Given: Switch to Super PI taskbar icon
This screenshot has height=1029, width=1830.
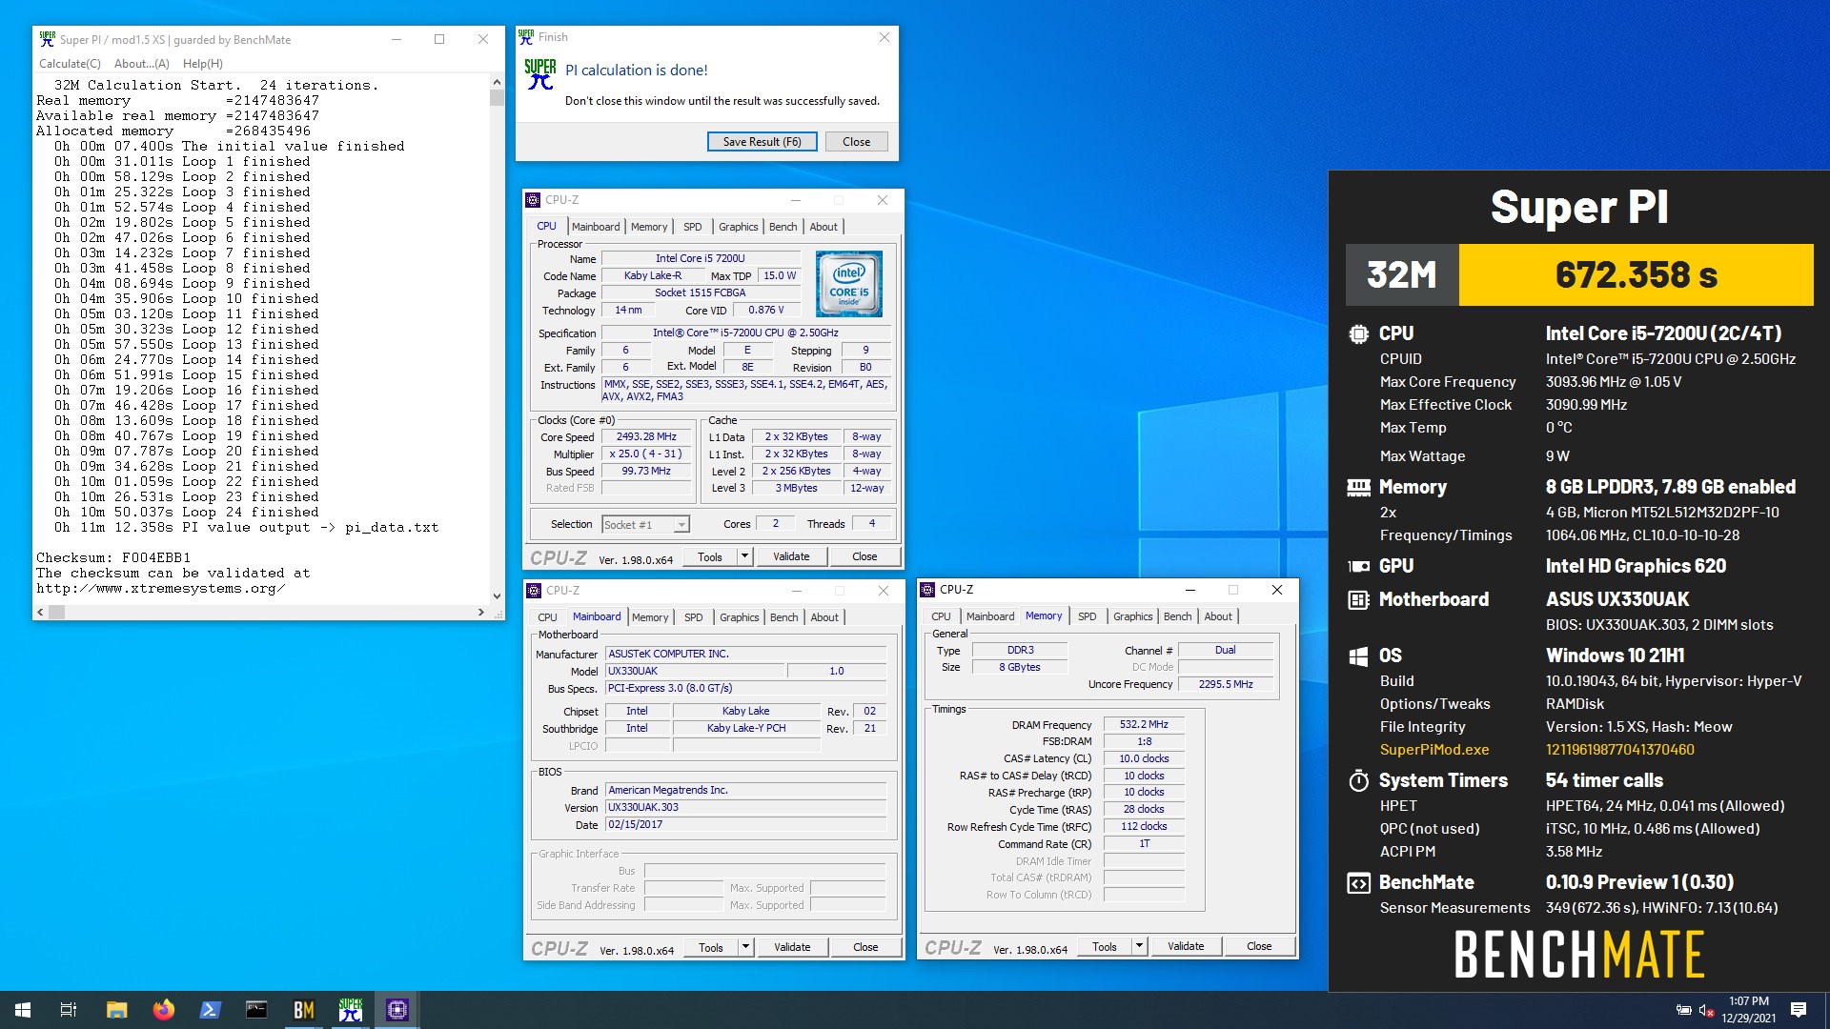Looking at the screenshot, I should [x=350, y=1010].
